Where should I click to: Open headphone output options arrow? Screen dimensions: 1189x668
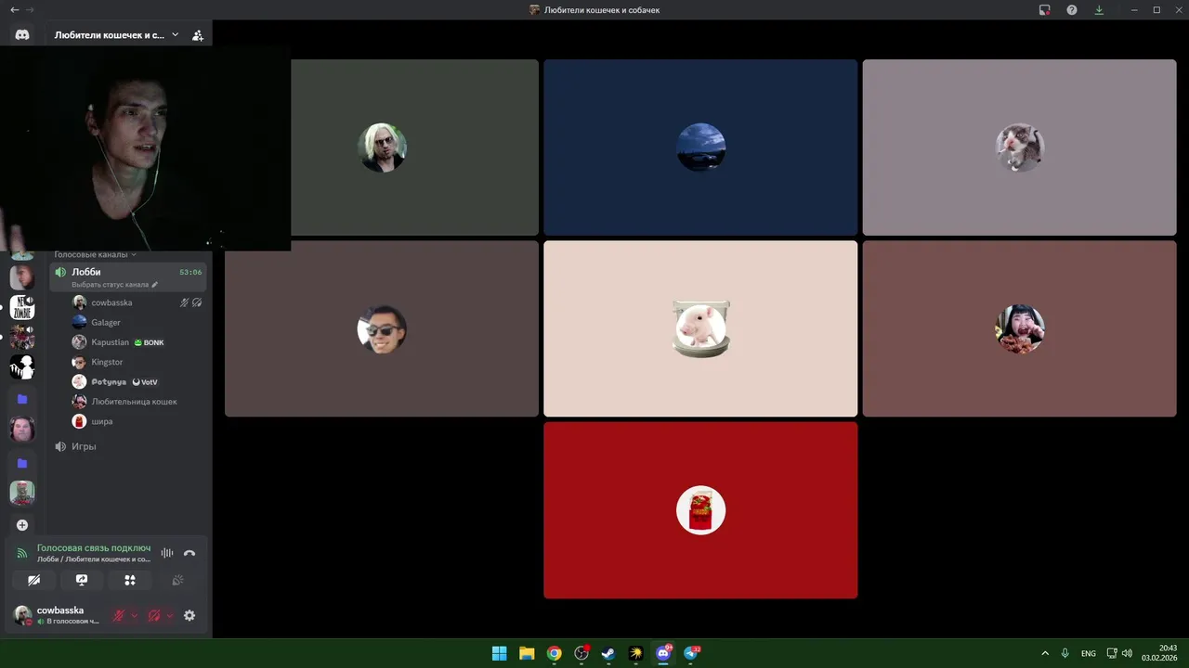point(170,615)
